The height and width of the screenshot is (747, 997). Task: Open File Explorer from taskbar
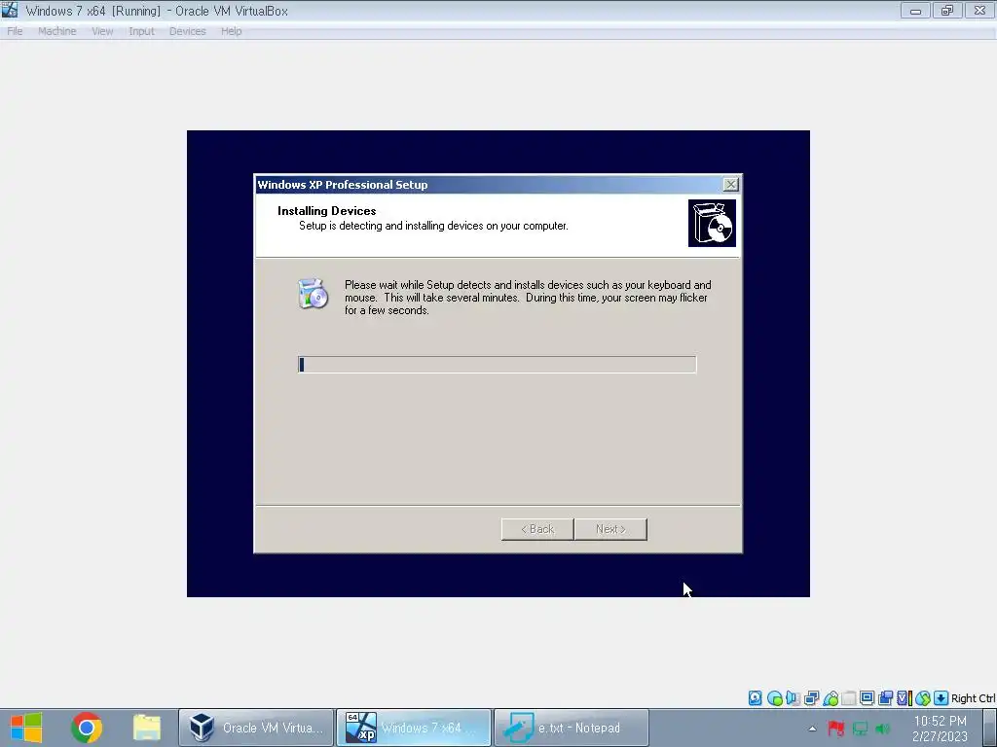(x=147, y=728)
